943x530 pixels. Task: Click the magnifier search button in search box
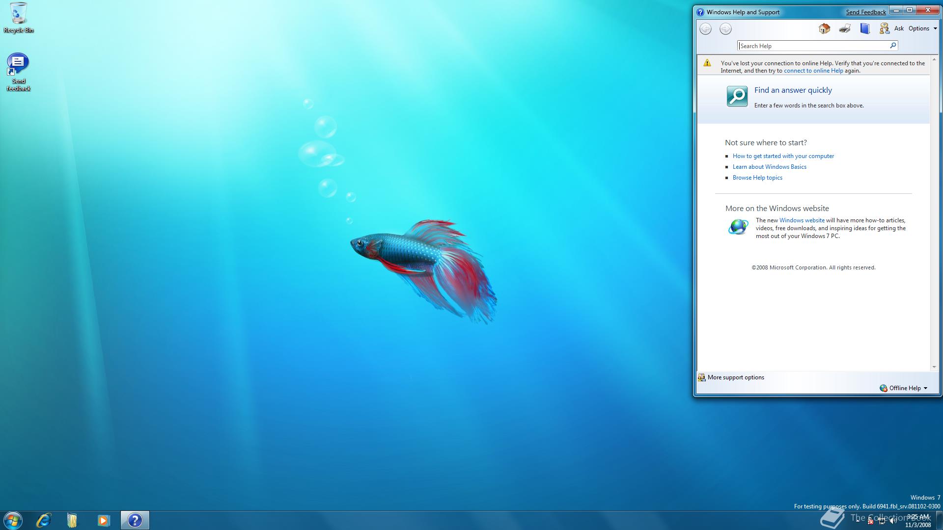tap(893, 46)
